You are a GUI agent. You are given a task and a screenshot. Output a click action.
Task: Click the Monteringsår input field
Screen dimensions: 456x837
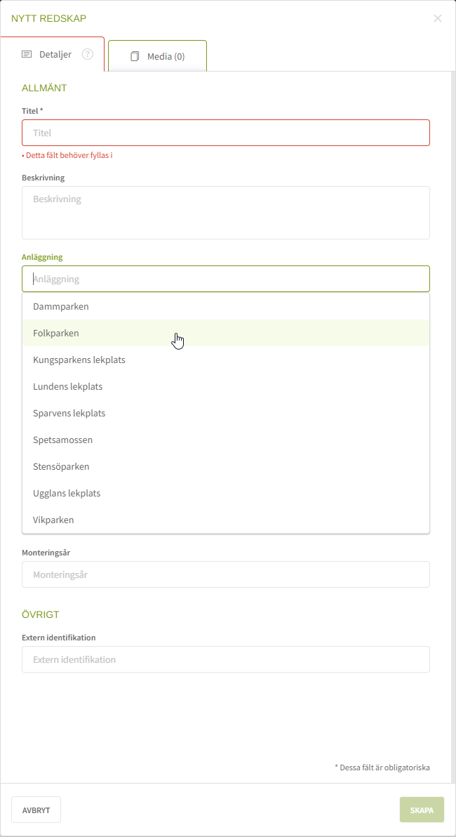[225, 574]
